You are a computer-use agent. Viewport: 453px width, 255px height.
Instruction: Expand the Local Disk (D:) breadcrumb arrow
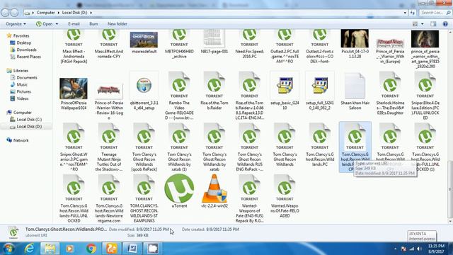(91, 13)
